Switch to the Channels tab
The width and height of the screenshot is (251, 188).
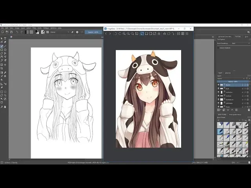pyautogui.click(x=228, y=73)
